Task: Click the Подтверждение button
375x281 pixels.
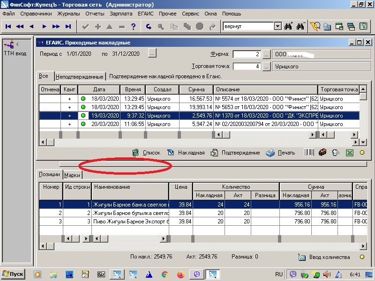Action: (235, 153)
